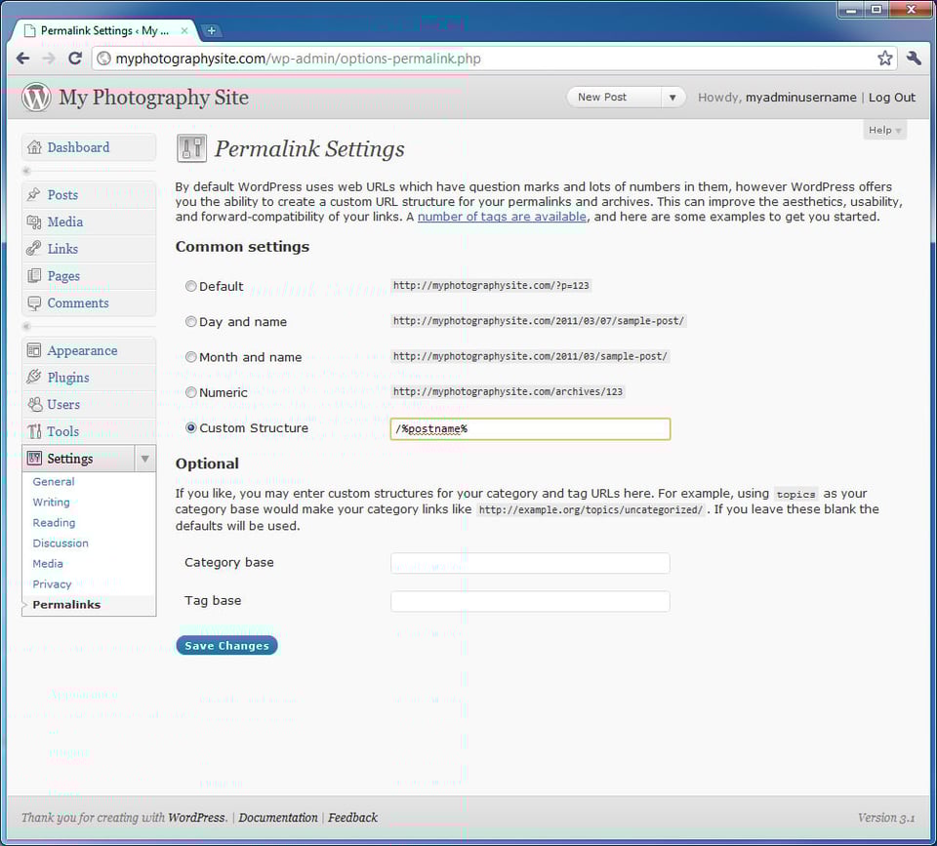Click the Links sidebar label
Screen dimensions: 937x846
[62, 249]
